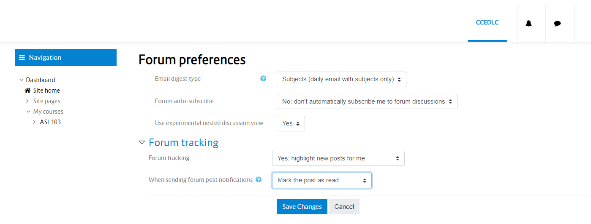
Task: Open the Forum auto-subscribe dropdown
Action: click(x=367, y=101)
